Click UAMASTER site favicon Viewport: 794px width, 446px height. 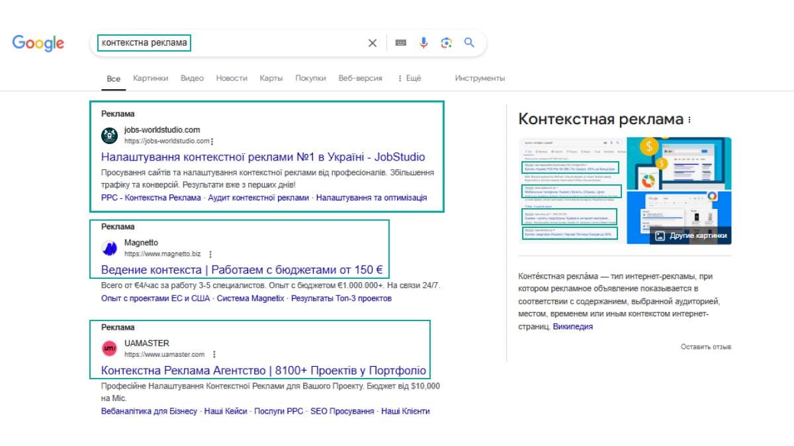(109, 348)
